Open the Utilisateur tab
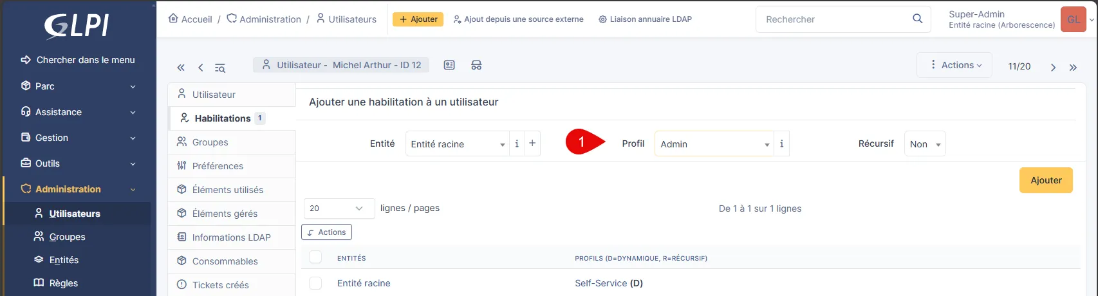Image resolution: width=1098 pixels, height=296 pixels. click(232, 95)
